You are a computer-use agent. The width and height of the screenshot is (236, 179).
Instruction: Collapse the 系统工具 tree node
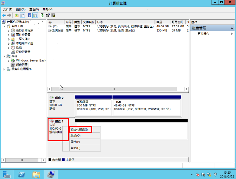(4, 26)
